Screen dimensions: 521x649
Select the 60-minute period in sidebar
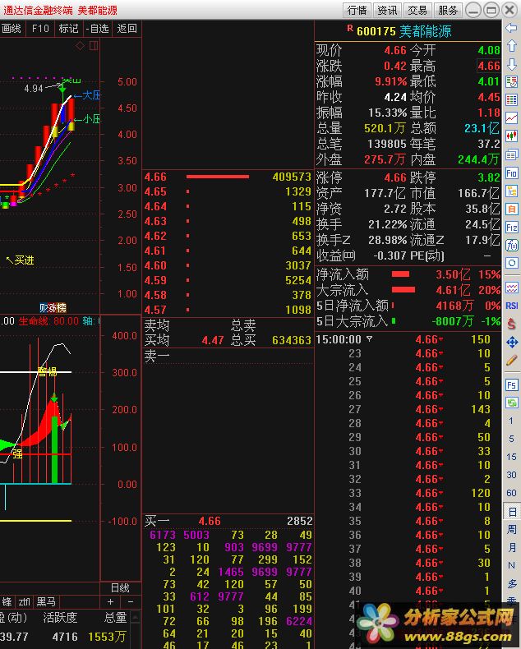click(511, 493)
